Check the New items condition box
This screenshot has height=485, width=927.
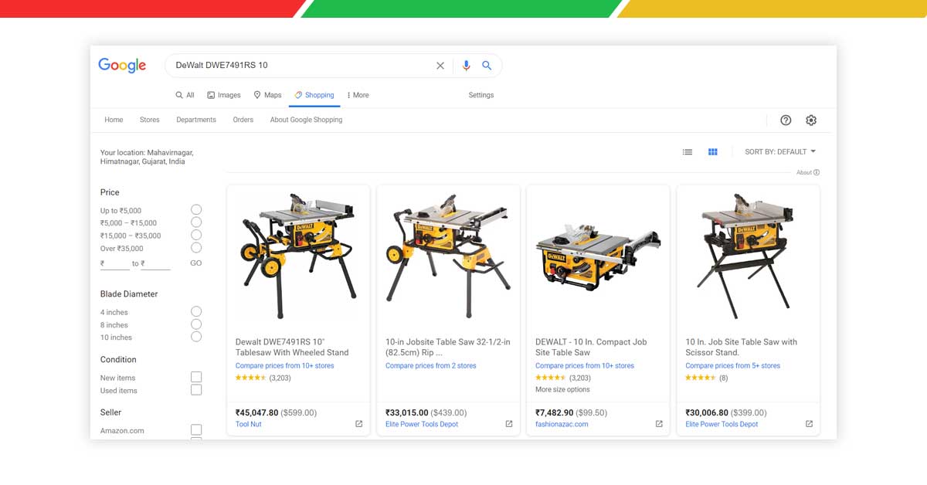pos(196,378)
